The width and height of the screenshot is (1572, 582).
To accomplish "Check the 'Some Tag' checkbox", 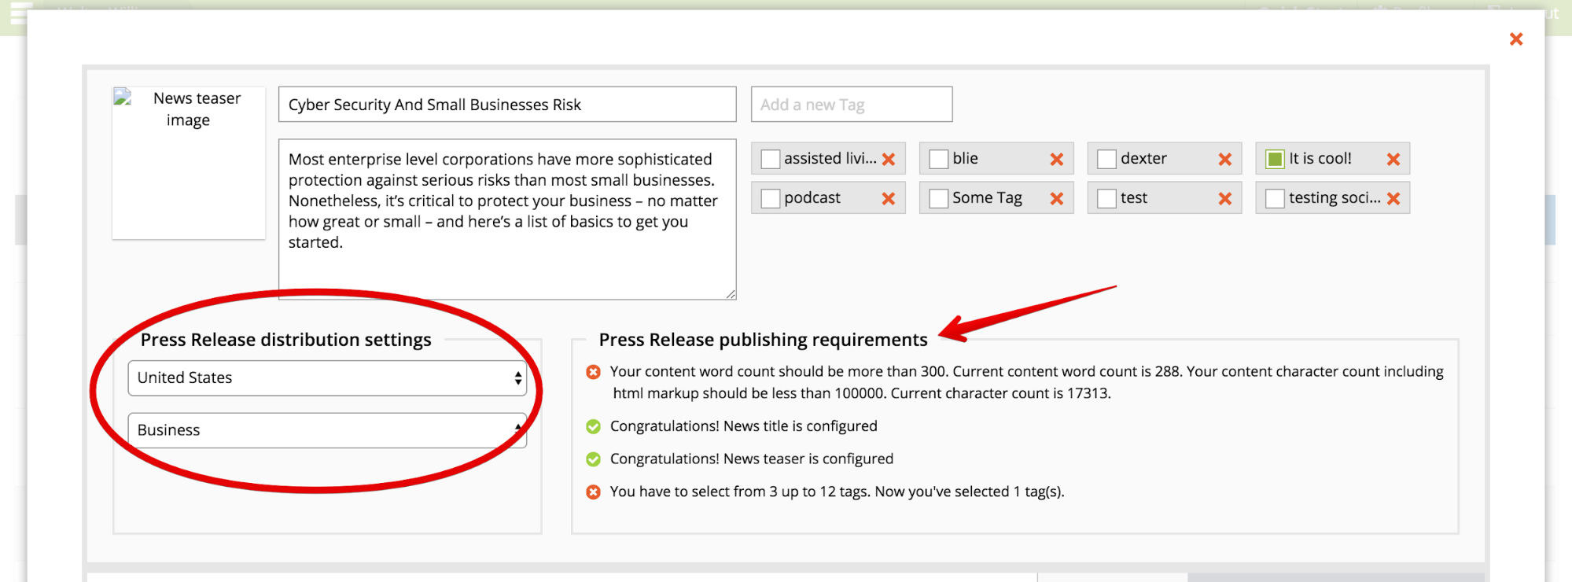I will click(x=939, y=198).
